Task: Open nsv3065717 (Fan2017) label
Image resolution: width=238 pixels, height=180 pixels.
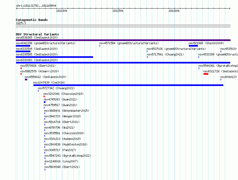Action: click(60, 150)
